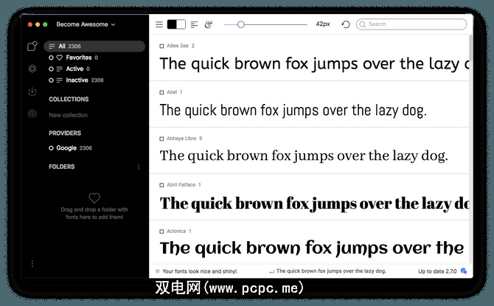The image size is (494, 306).
Task: Click the font size slider handle
Action: (241, 24)
